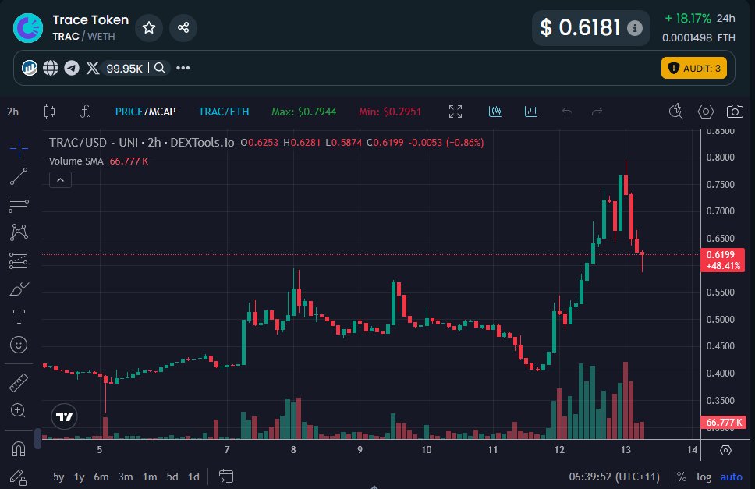Click the TradingView logo on chart

64,416
